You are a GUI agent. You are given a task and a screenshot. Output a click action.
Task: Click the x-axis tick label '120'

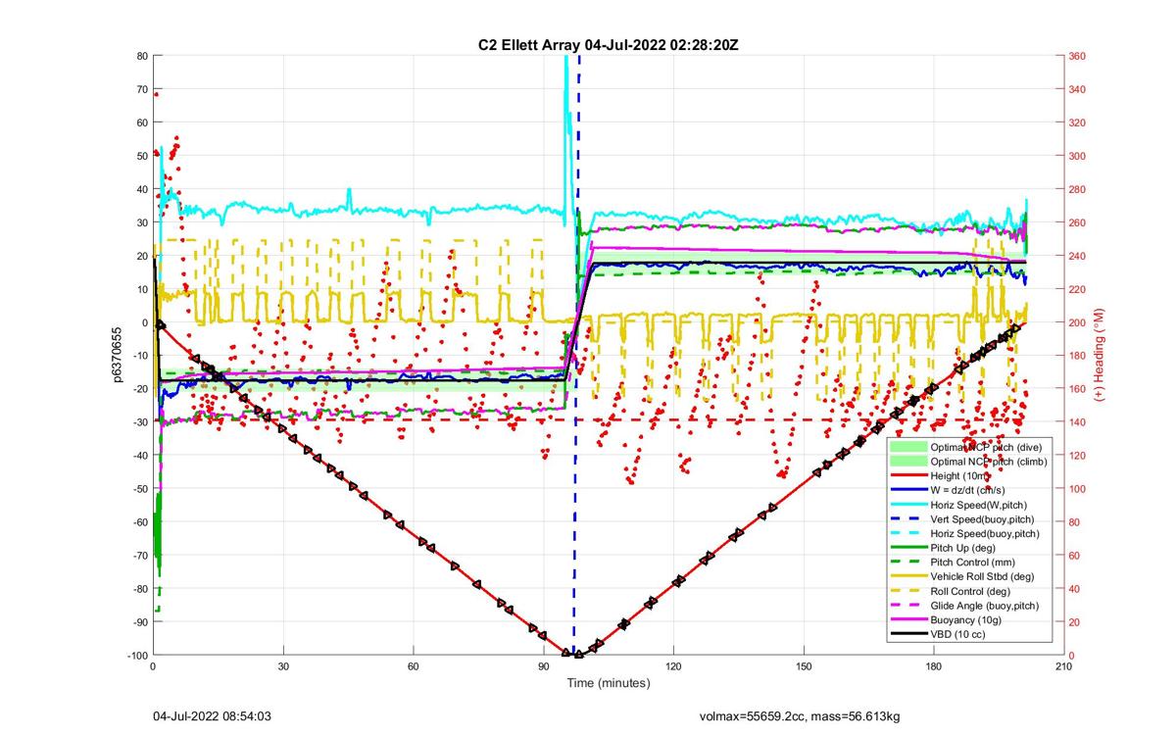(673, 666)
